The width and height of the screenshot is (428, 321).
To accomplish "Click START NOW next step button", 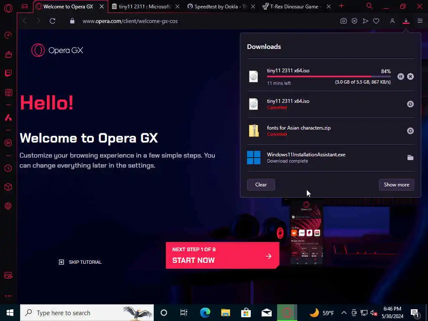I will click(x=222, y=255).
